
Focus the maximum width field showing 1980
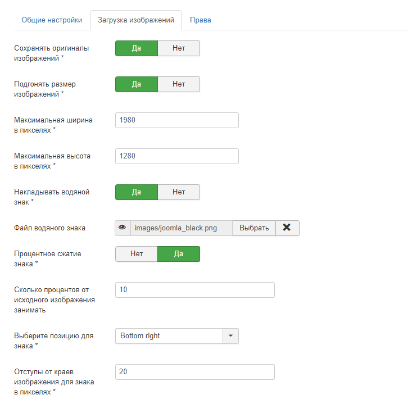pyautogui.click(x=177, y=120)
